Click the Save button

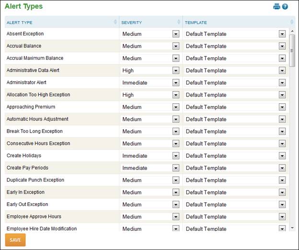tap(15, 240)
